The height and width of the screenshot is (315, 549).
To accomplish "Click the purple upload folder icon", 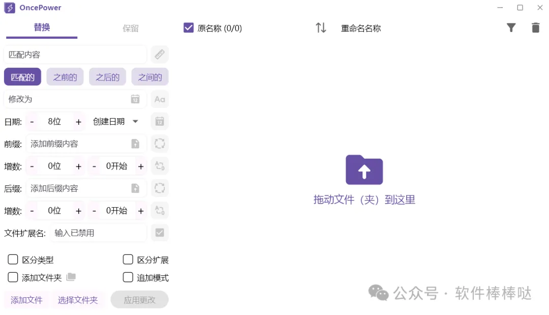I will (364, 170).
